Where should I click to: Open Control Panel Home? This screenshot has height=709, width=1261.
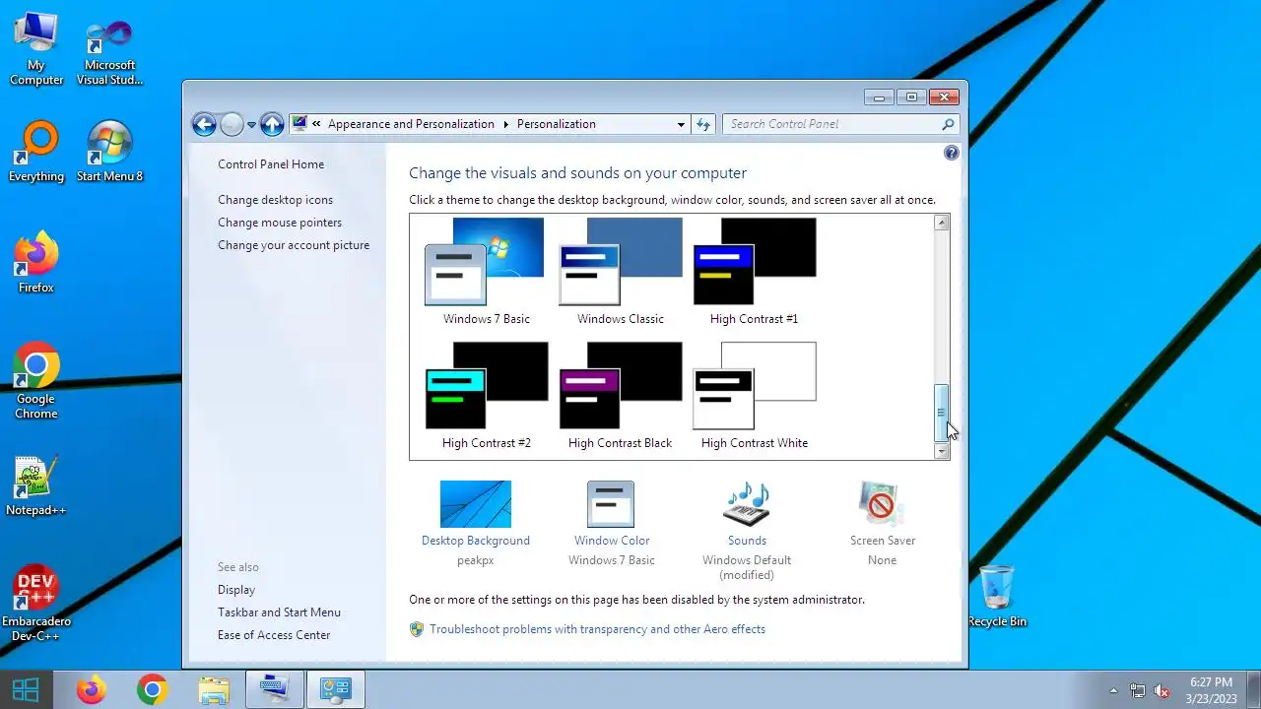[x=271, y=164]
